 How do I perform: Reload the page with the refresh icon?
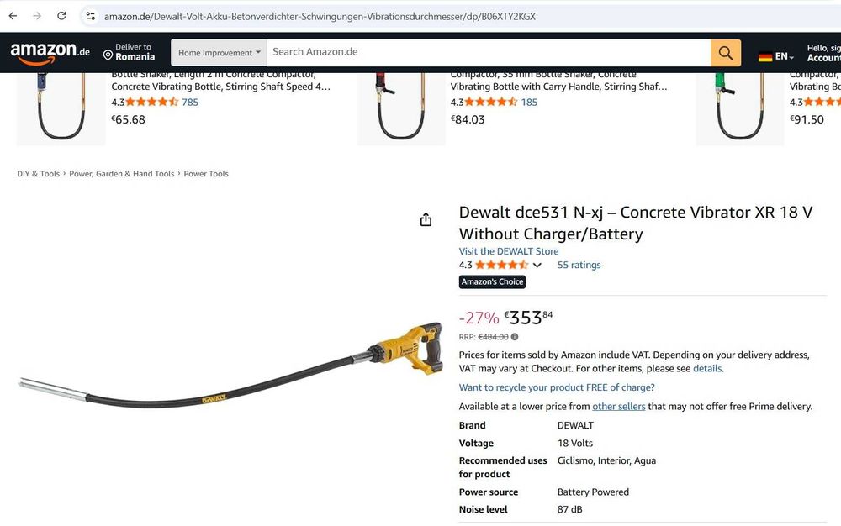click(x=61, y=16)
